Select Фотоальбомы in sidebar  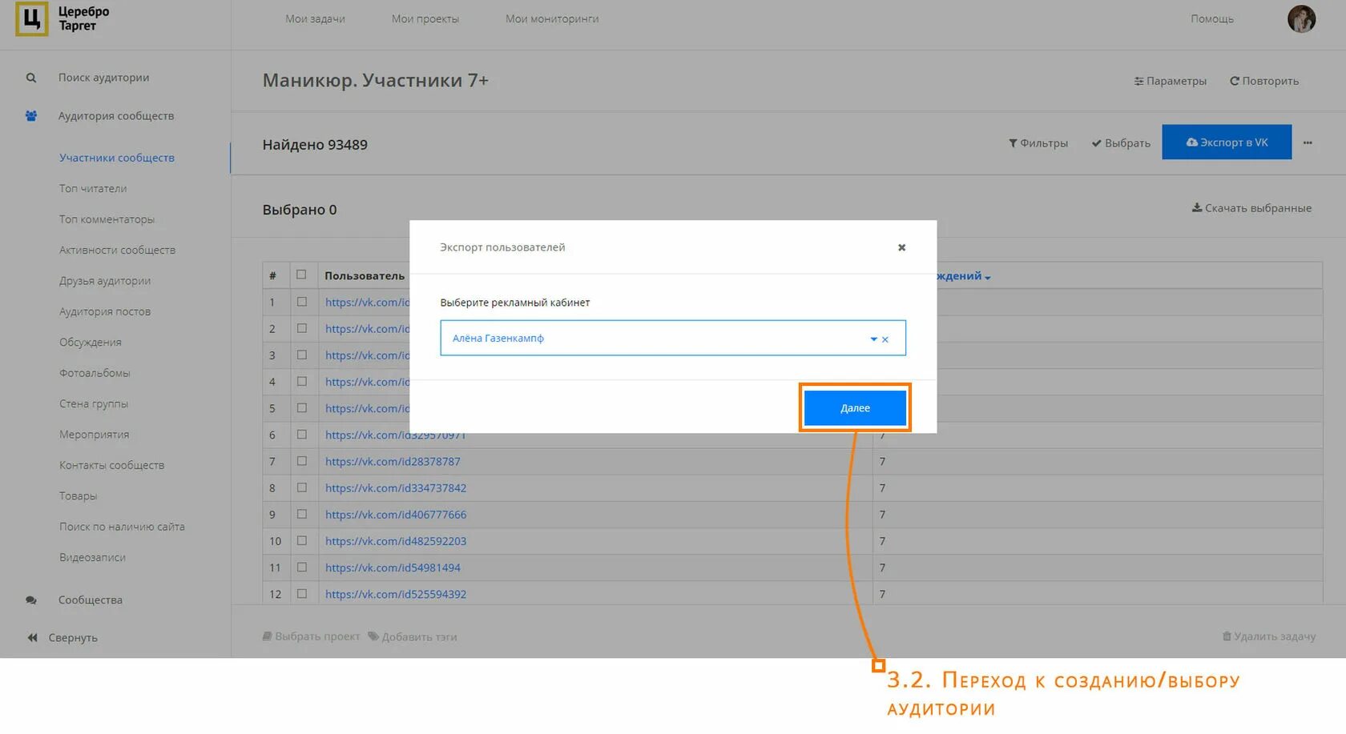click(x=95, y=373)
